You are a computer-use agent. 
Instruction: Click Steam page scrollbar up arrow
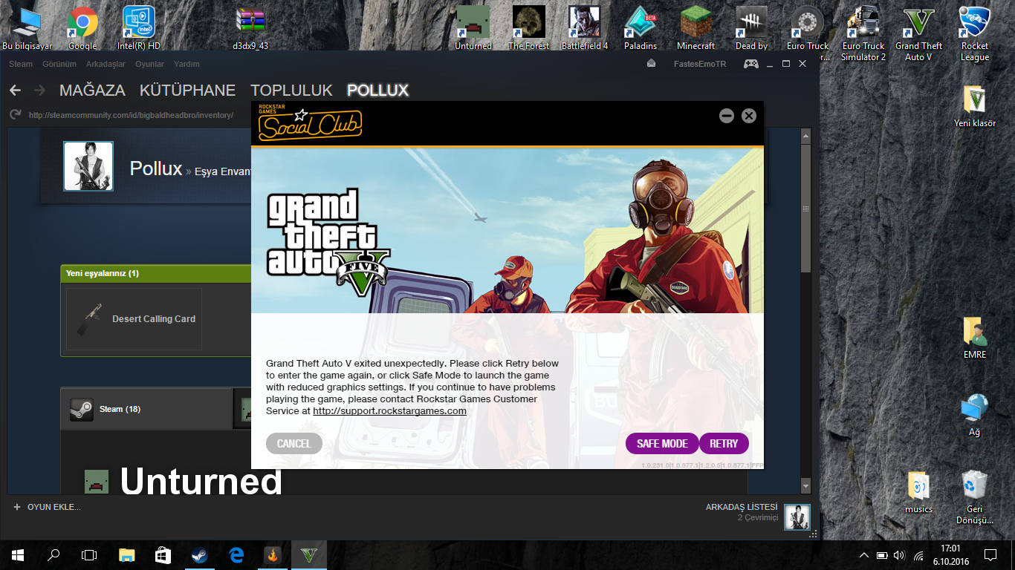[805, 136]
